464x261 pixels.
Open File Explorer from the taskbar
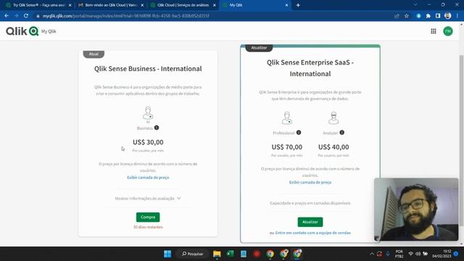click(x=217, y=254)
